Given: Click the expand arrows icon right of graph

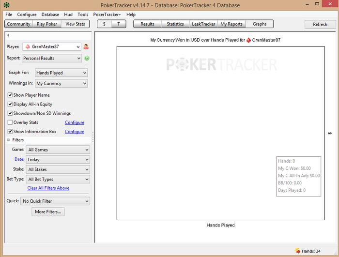Looking at the screenshot, I should coord(330,133).
